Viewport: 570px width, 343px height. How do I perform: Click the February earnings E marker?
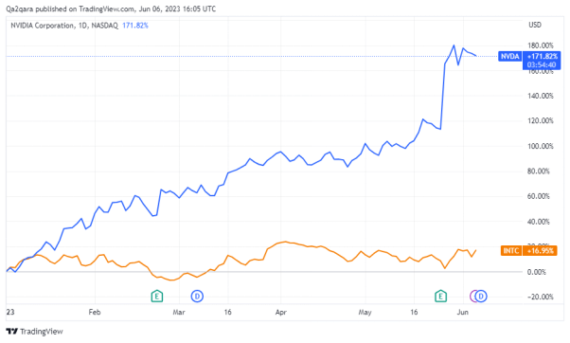tap(157, 297)
